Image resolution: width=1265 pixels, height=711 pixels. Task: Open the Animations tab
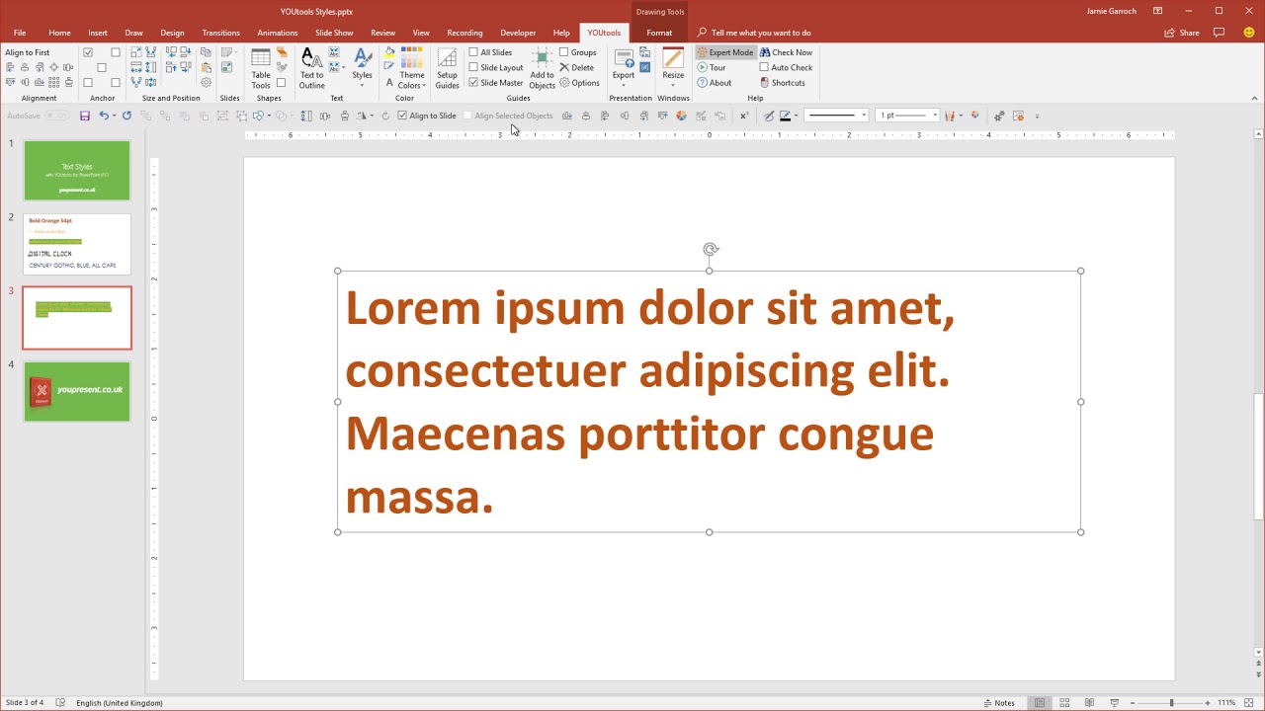278,33
